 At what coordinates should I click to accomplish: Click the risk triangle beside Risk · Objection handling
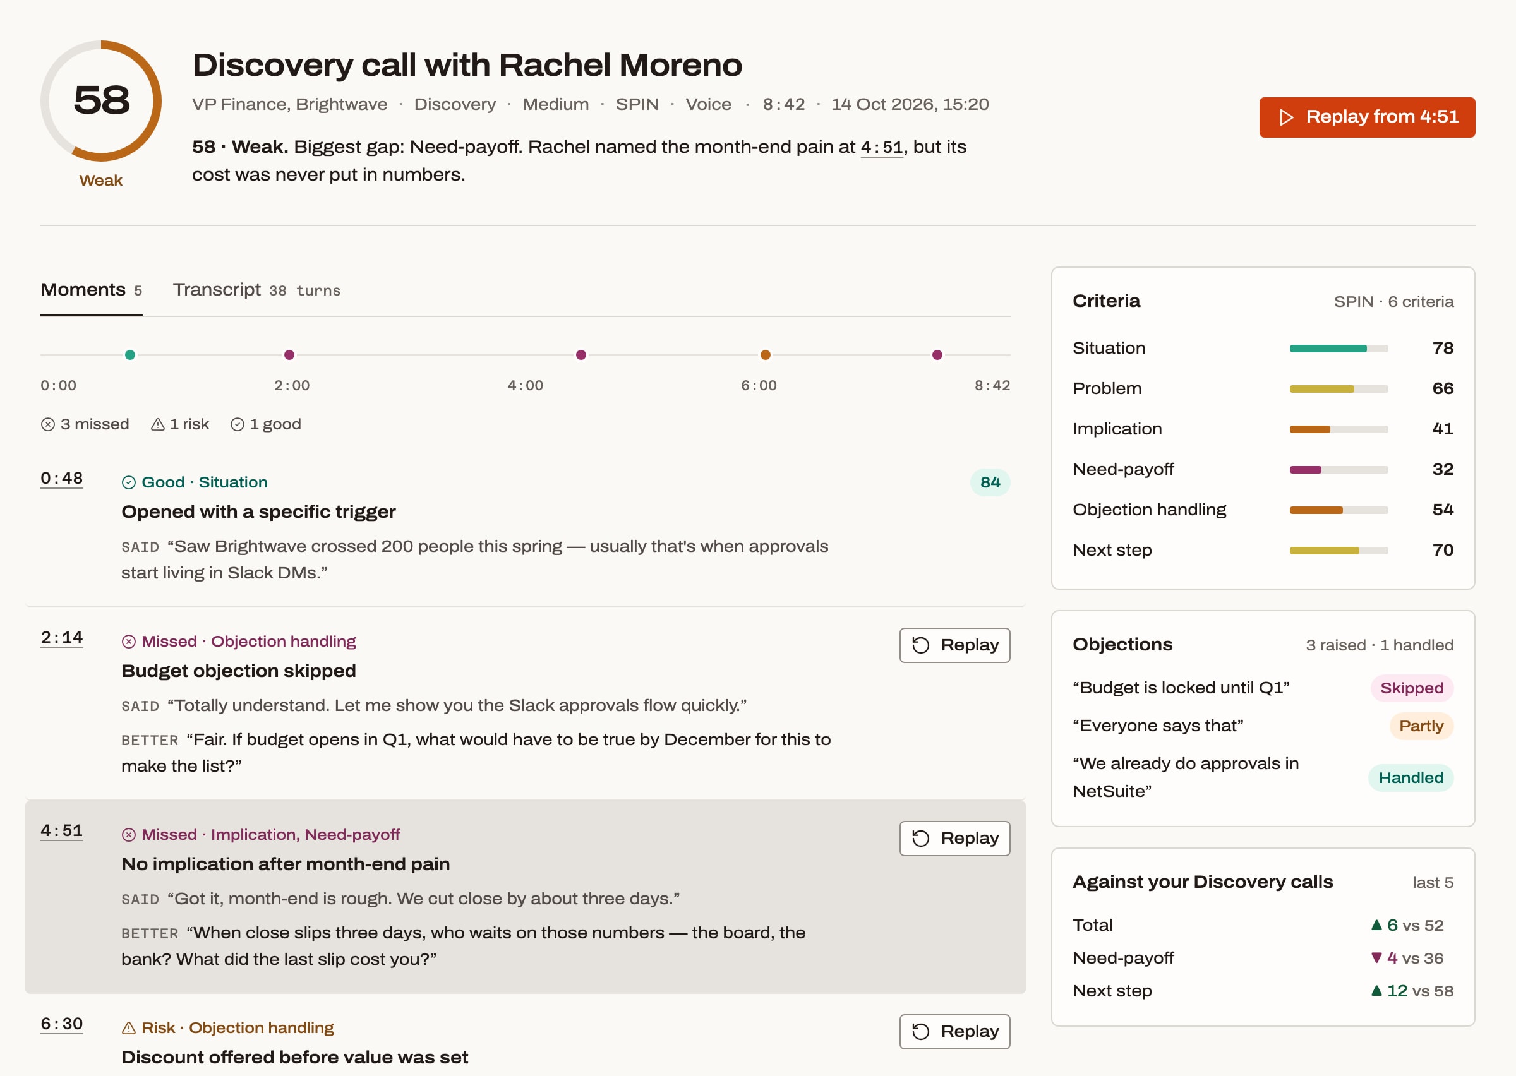pyautogui.click(x=129, y=1028)
